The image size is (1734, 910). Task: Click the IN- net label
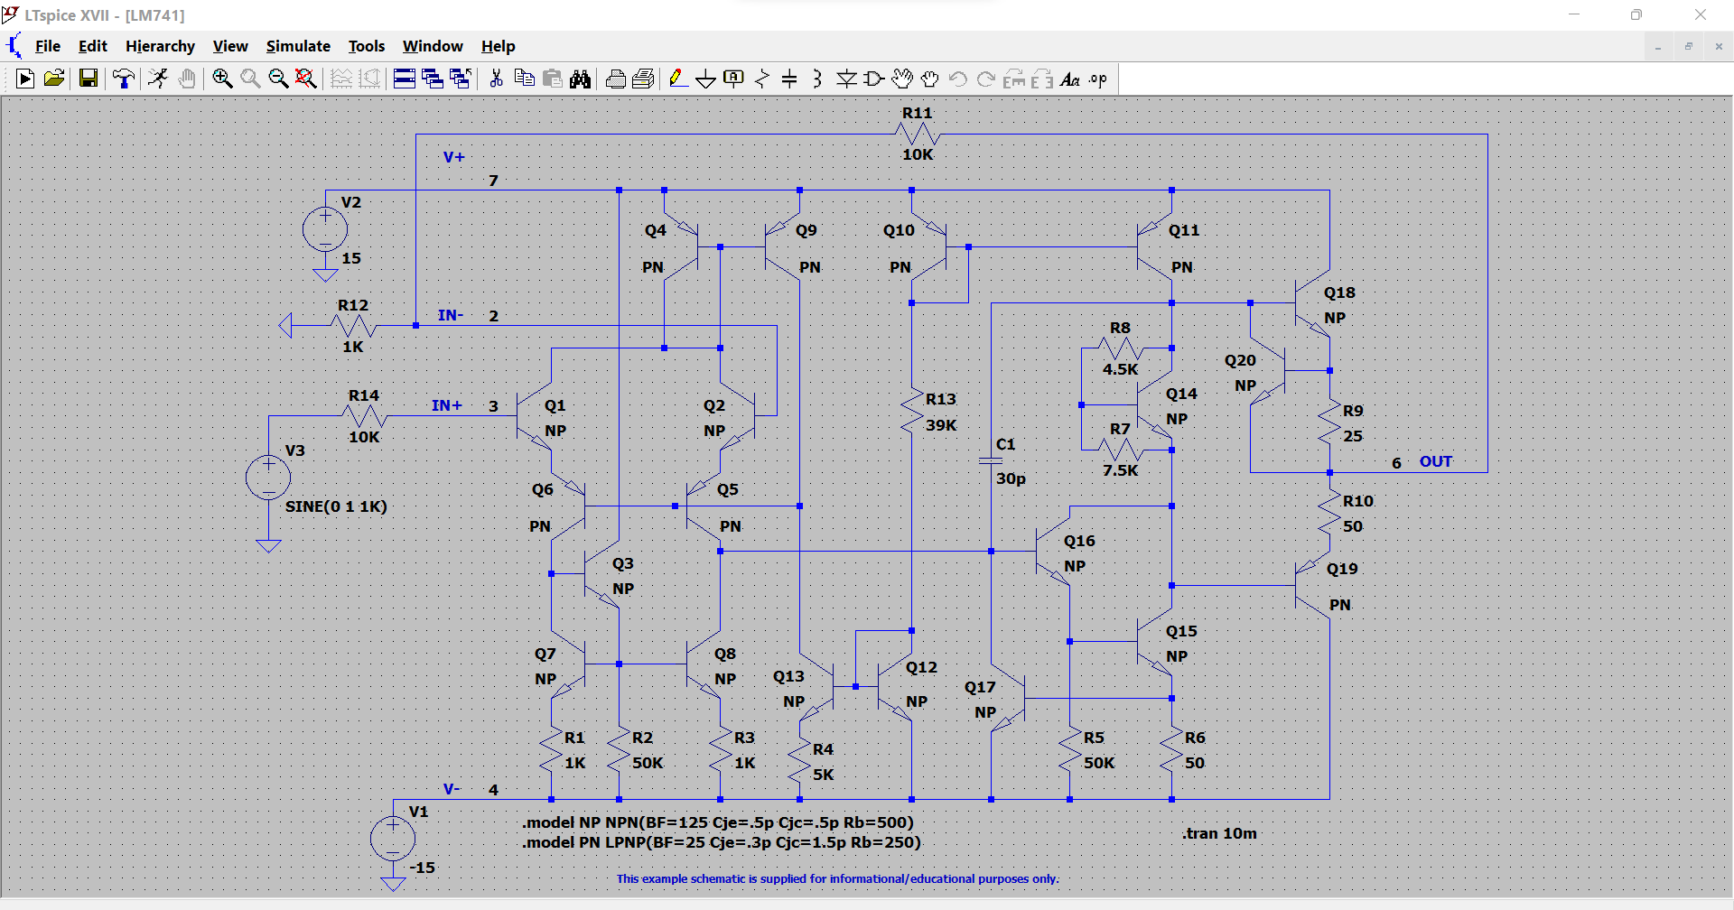[x=451, y=315]
